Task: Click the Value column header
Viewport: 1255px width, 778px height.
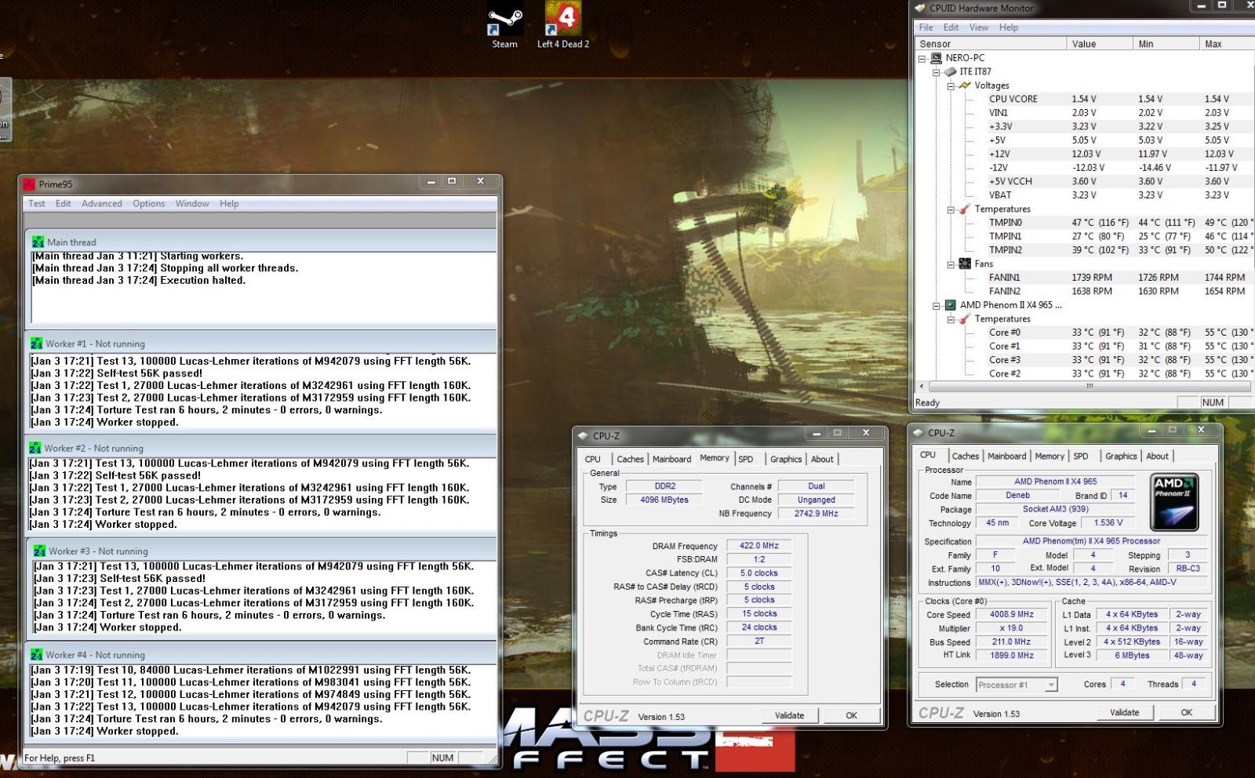Action: pyautogui.click(x=1100, y=44)
